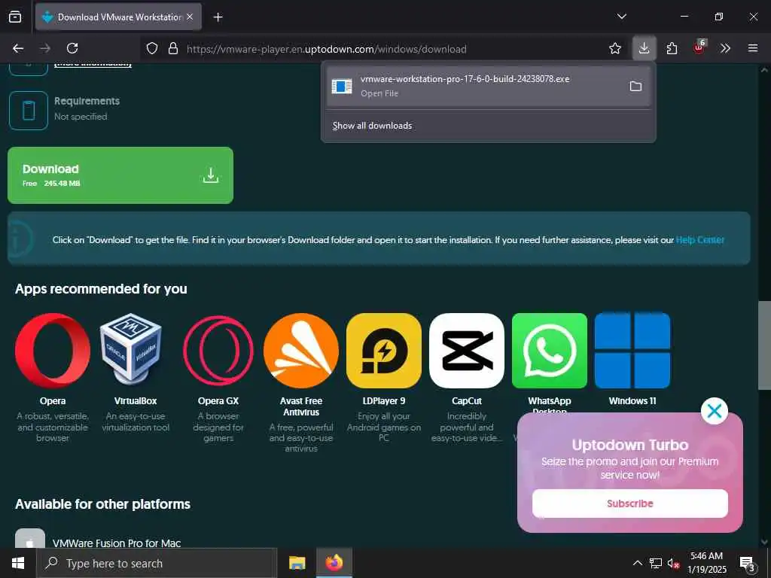The height and width of the screenshot is (578, 771).
Task: Open the Firefox hamburger menu
Action: [x=753, y=48]
